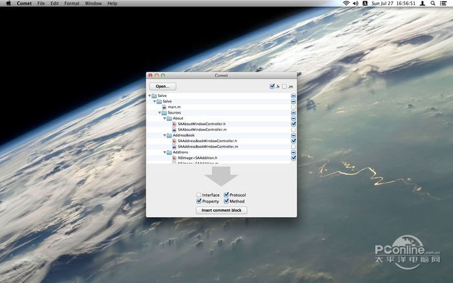Enable the Interface checkbox
The width and height of the screenshot is (453, 283).
tap(199, 195)
